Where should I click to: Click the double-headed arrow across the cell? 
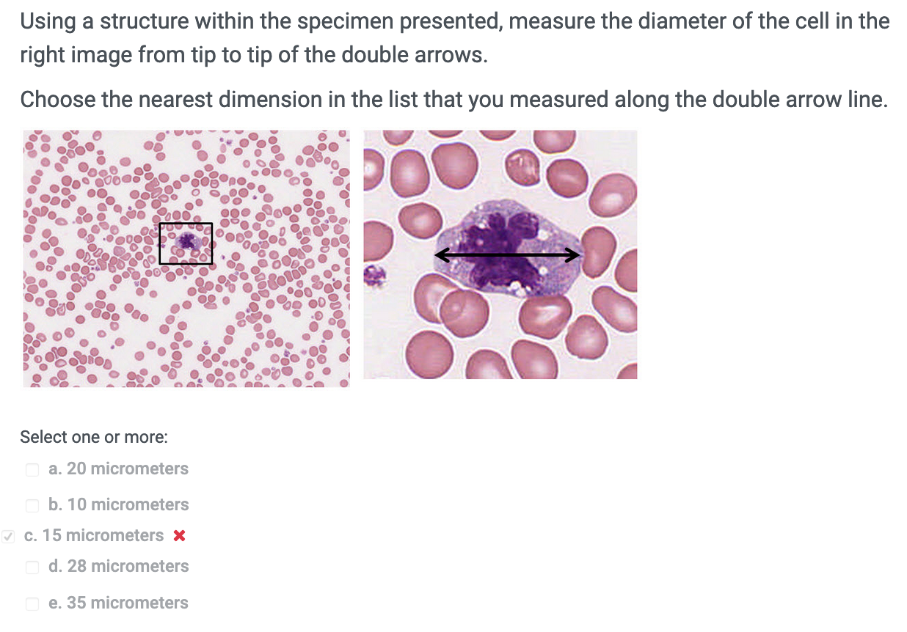click(x=506, y=254)
